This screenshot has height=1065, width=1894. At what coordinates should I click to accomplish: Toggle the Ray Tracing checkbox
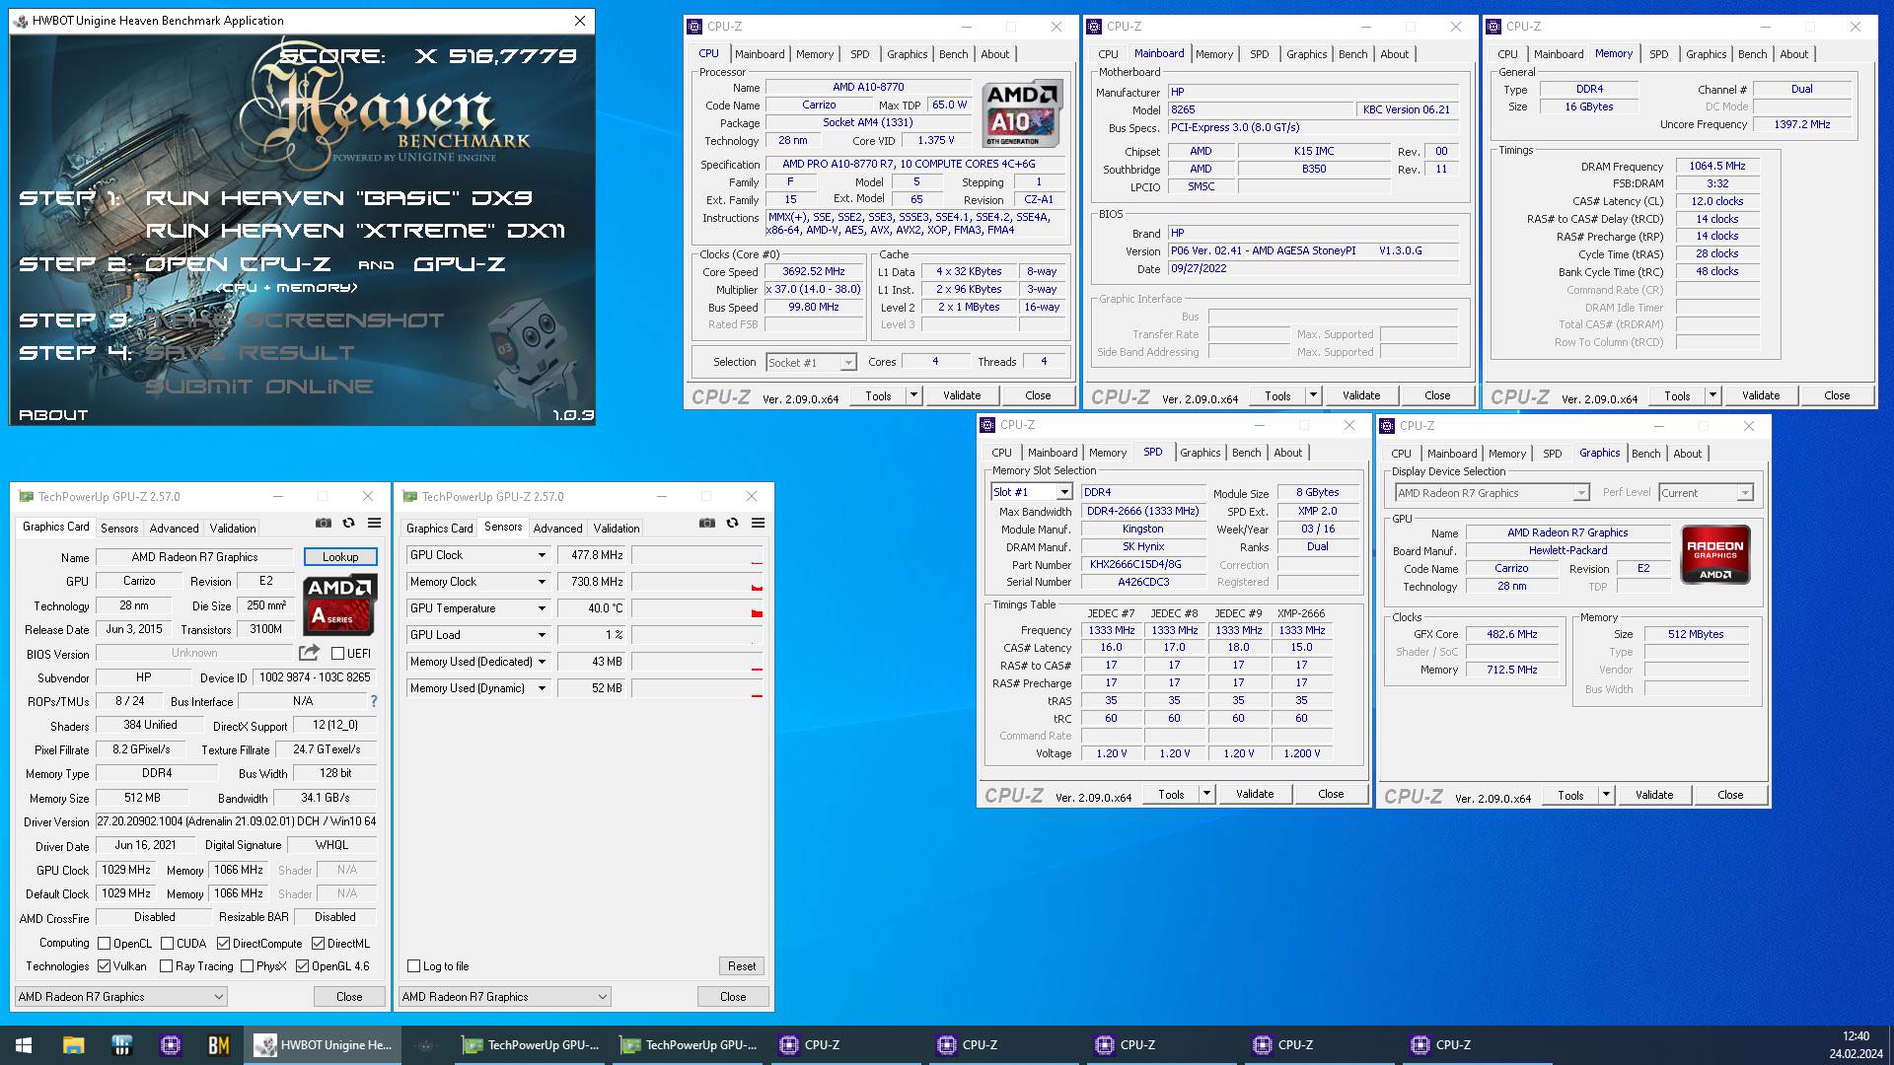click(166, 966)
